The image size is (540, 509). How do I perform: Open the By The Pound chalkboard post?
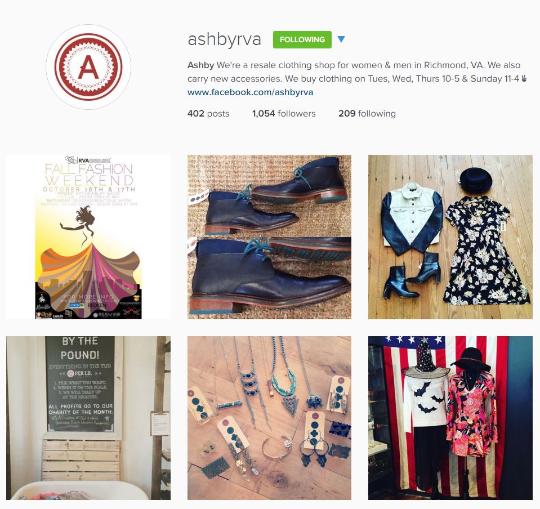click(88, 418)
